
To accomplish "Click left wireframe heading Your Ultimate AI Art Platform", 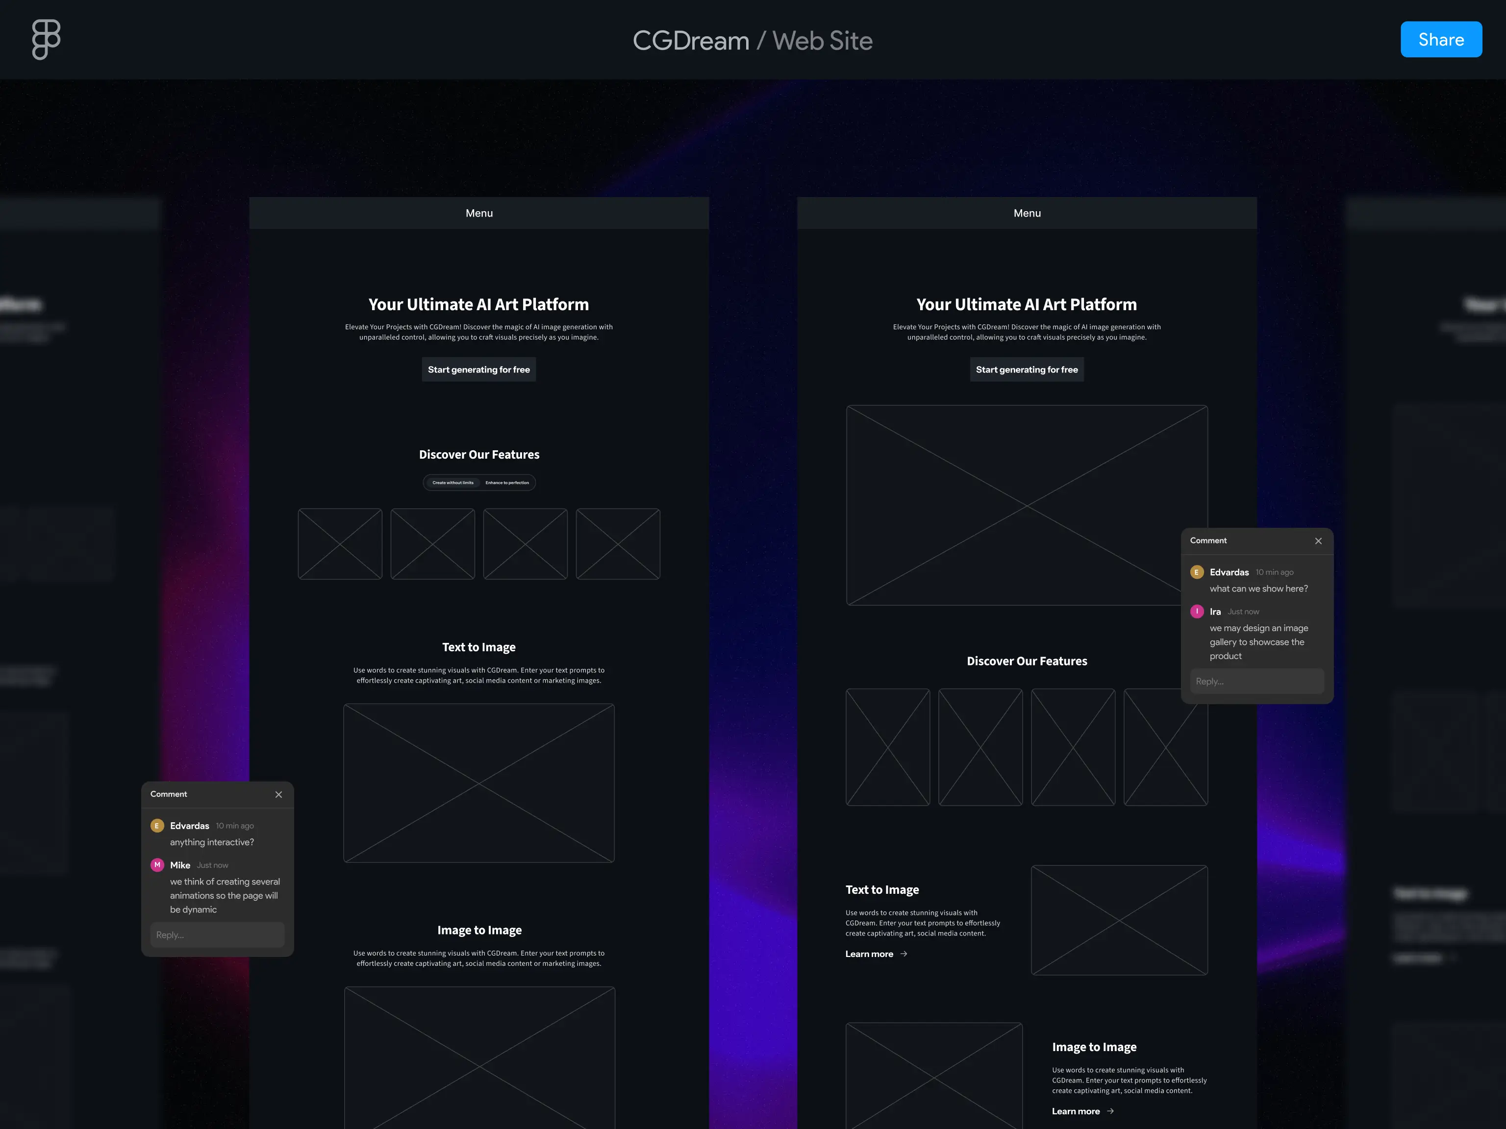I will point(478,304).
